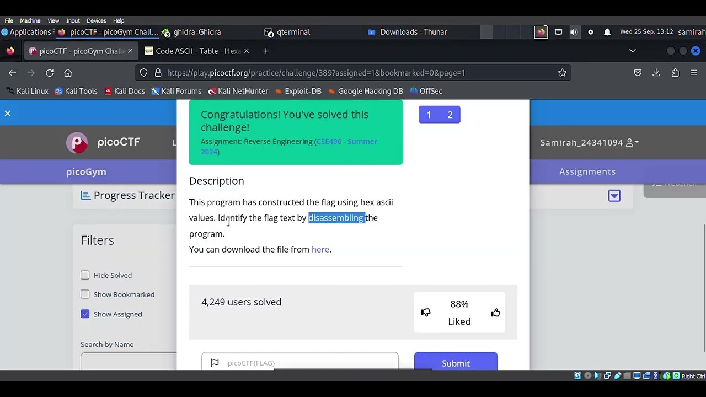Open the picoGym navigation link

(86, 171)
